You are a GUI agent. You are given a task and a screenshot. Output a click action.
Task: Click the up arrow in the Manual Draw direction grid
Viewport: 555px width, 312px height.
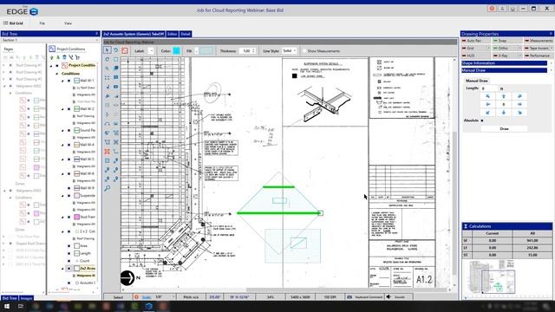[504, 96]
